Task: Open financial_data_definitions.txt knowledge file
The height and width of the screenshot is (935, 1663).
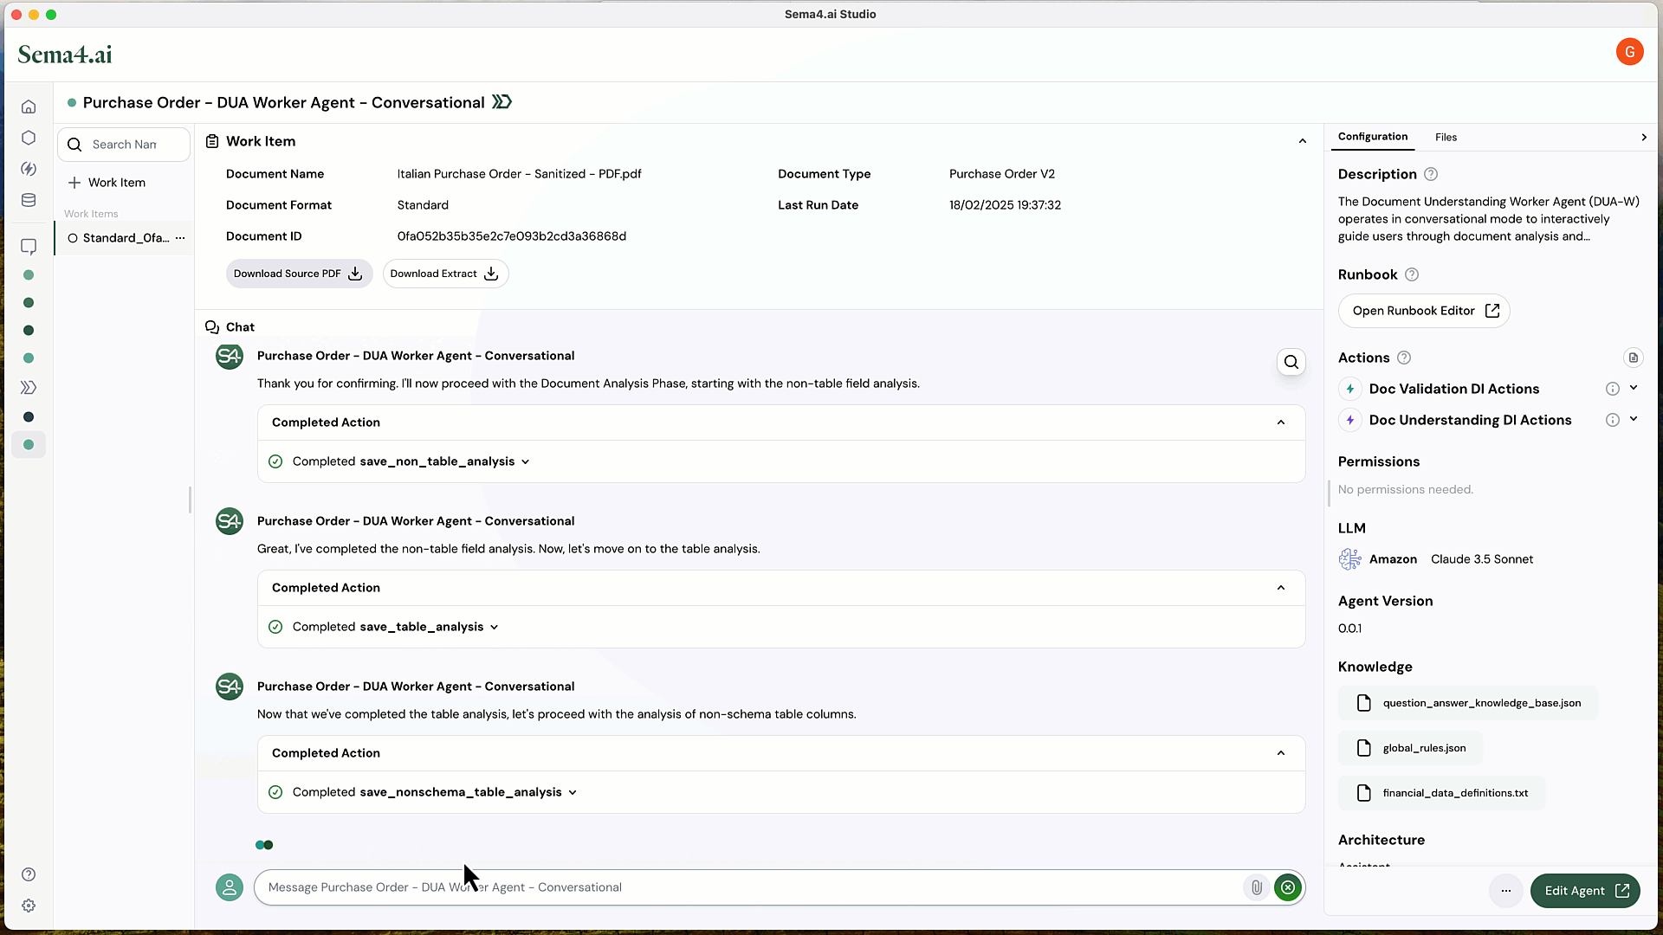Action: pyautogui.click(x=1441, y=793)
